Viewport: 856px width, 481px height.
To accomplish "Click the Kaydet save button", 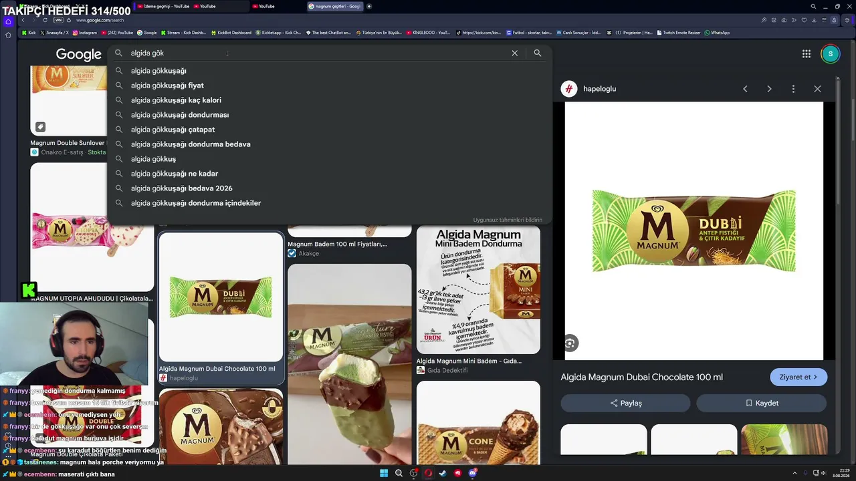I will pos(761,403).
